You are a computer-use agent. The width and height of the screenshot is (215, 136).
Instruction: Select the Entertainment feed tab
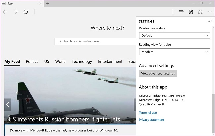point(110,61)
